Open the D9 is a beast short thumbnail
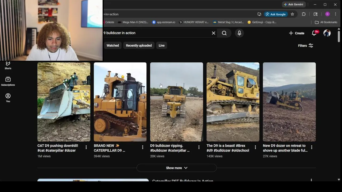 (x=233, y=102)
